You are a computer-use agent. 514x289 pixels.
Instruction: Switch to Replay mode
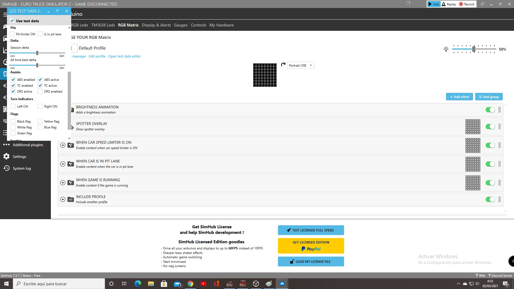pos(449,4)
